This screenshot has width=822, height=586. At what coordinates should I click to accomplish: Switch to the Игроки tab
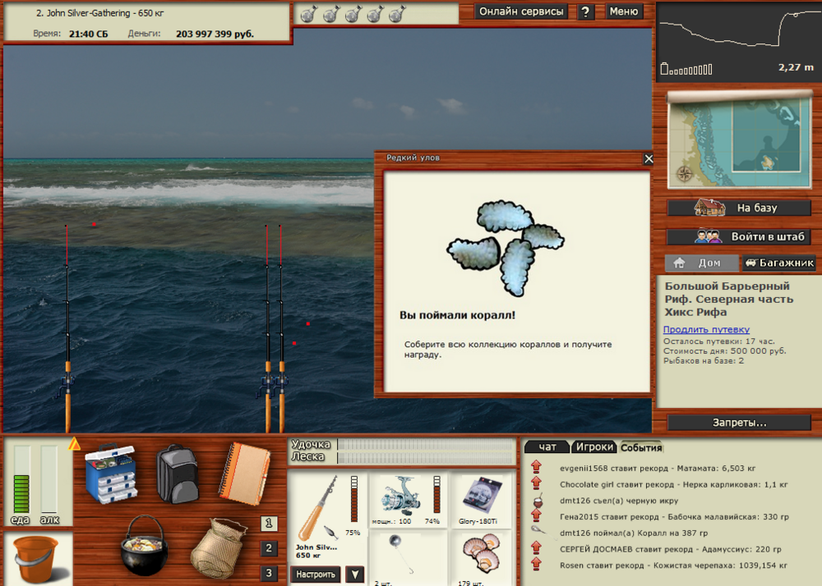click(594, 446)
